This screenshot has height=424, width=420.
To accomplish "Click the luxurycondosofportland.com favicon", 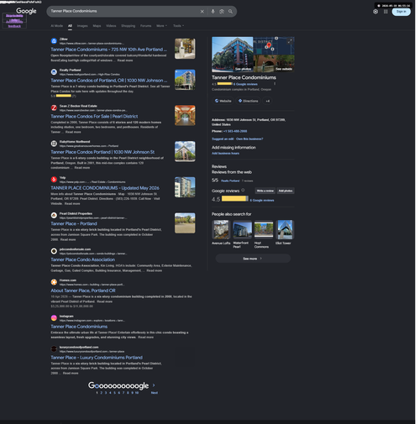I will click(x=54, y=348).
